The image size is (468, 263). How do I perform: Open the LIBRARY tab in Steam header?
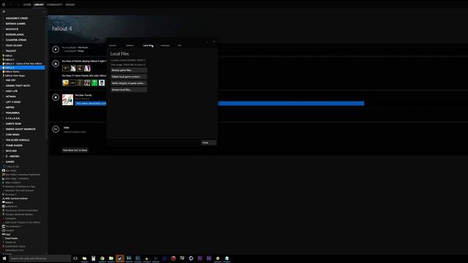click(x=39, y=4)
